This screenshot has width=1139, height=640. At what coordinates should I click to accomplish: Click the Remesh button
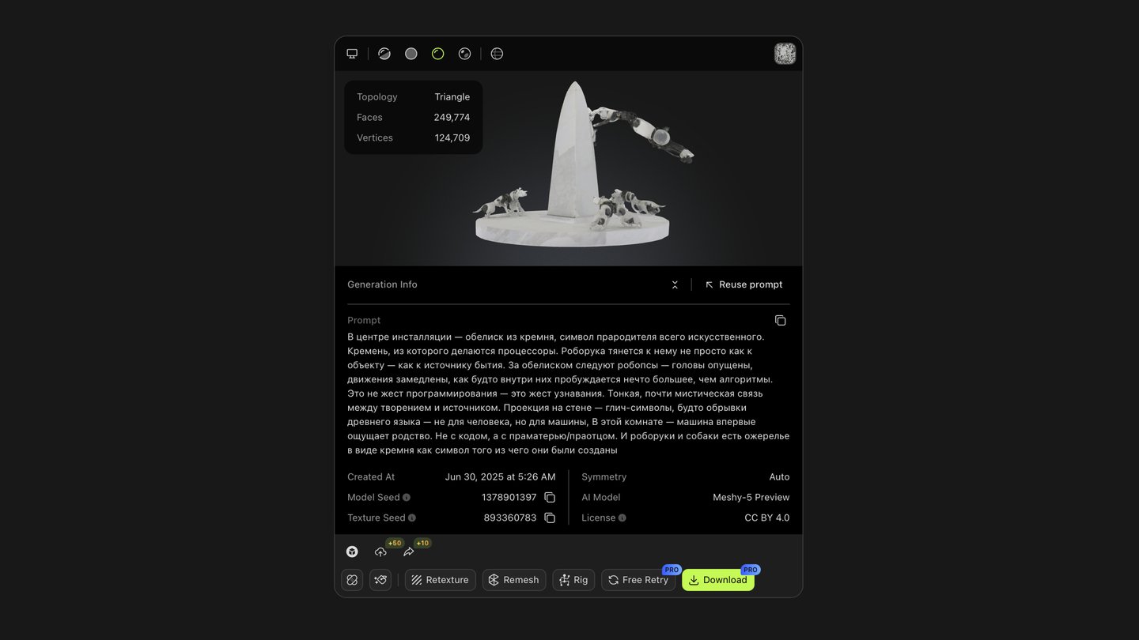pos(514,580)
